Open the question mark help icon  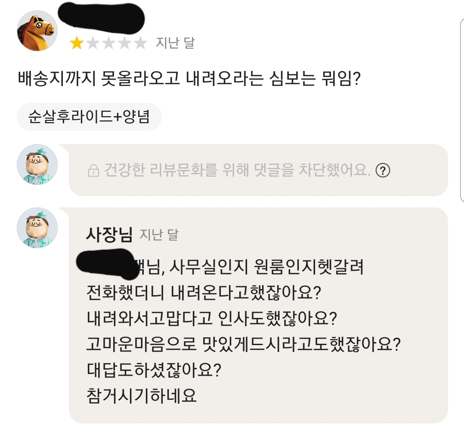coord(383,171)
